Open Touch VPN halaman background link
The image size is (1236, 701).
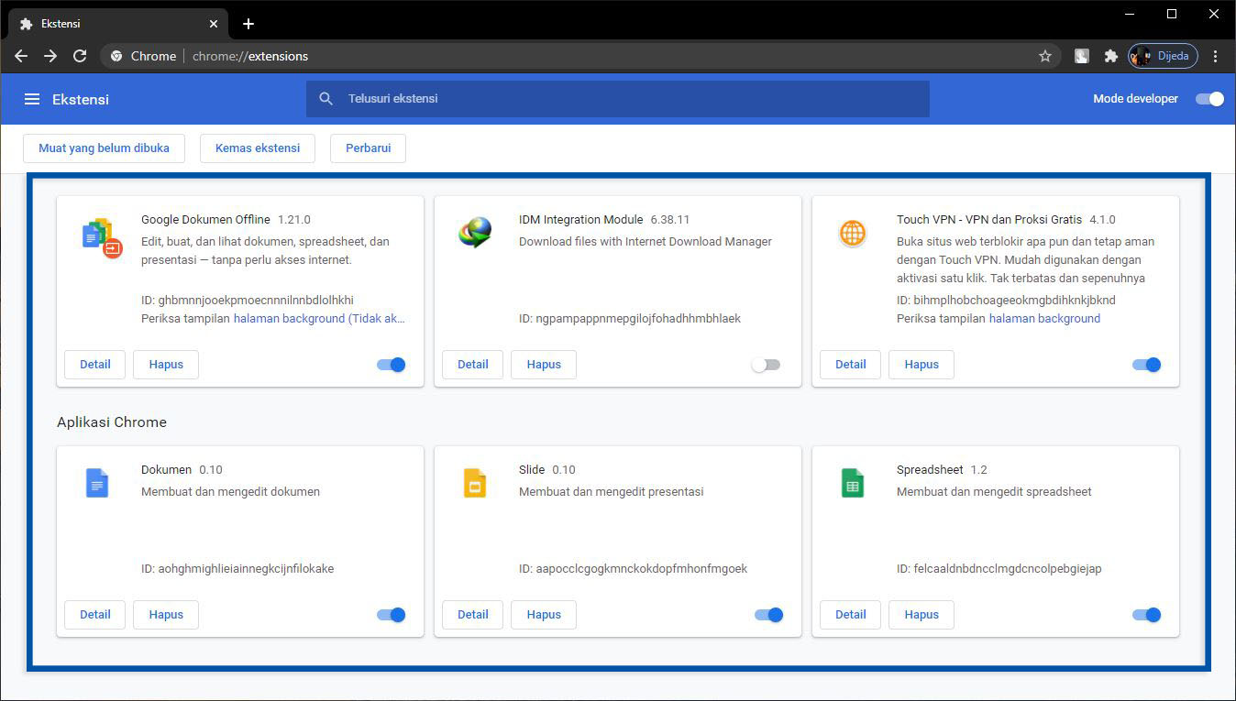click(1044, 319)
